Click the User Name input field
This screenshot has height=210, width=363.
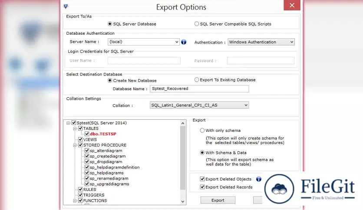click(144, 61)
